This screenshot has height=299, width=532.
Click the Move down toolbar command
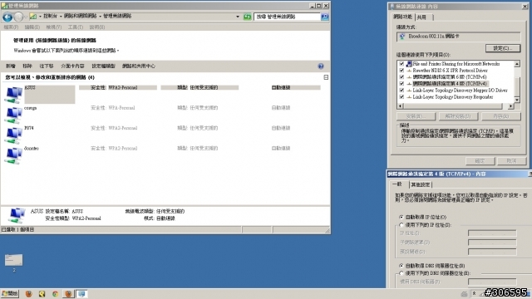(x=47, y=66)
